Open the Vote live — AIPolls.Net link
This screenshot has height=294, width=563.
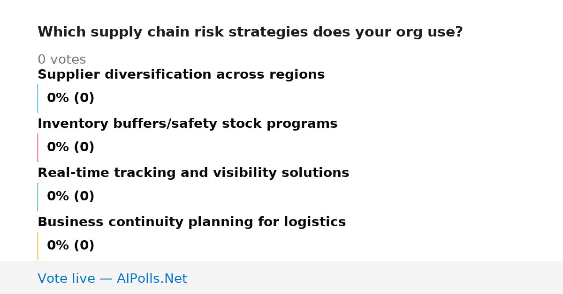click(x=112, y=279)
